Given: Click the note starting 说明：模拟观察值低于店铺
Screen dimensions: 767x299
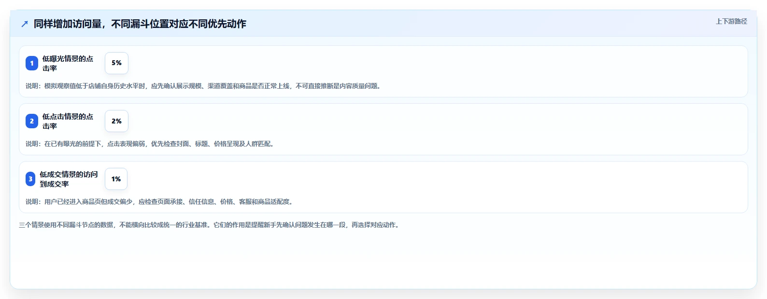Looking at the screenshot, I should [204, 86].
